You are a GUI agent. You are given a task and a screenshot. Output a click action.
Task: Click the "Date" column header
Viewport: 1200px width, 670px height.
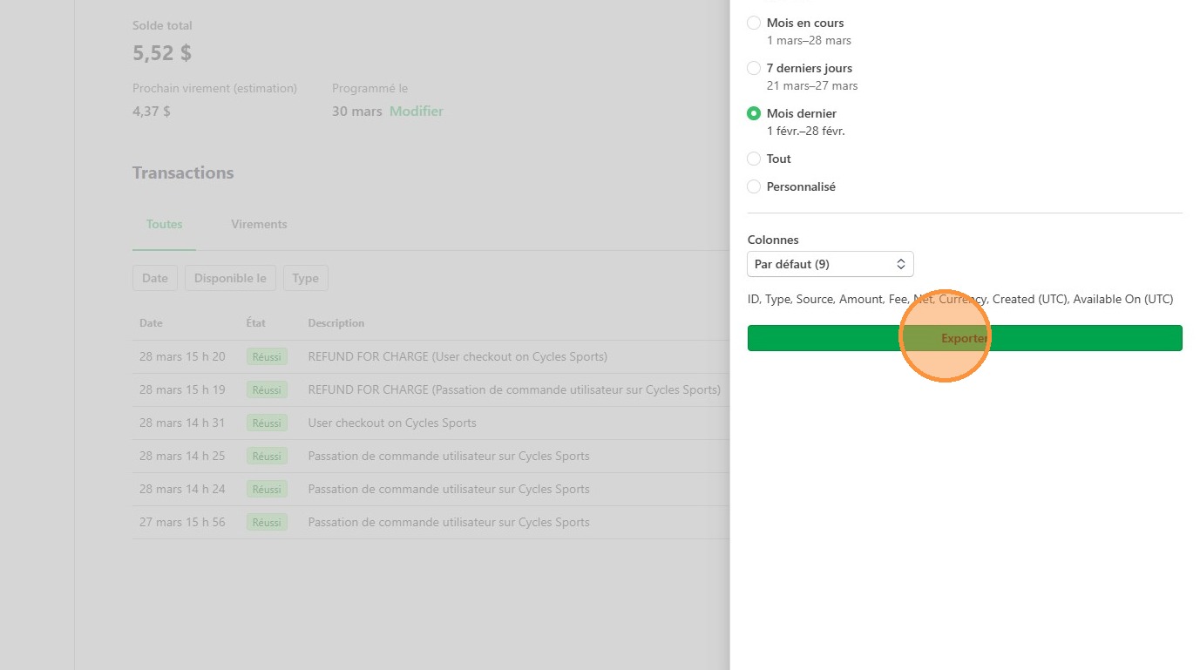tap(151, 323)
